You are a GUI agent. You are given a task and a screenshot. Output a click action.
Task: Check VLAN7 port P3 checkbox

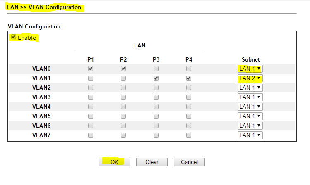[x=156, y=135]
